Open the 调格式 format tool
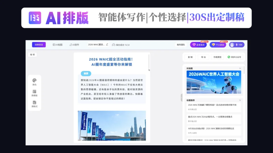This screenshot has height=153, width=273. pos(34,104)
